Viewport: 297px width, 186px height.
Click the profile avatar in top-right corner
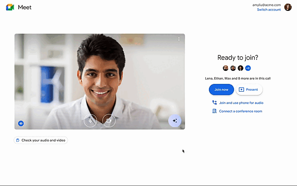pos(288,7)
